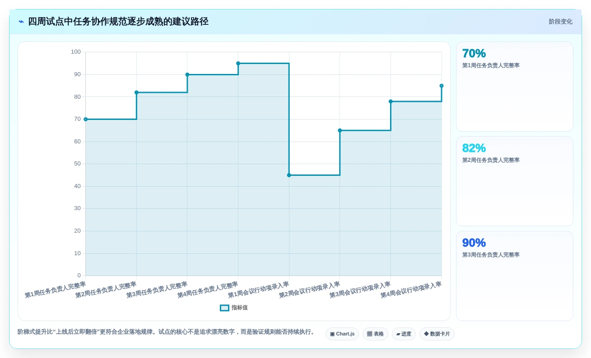Select the 数据卡片 tag chip
The height and width of the screenshot is (358, 591).
pos(437,334)
